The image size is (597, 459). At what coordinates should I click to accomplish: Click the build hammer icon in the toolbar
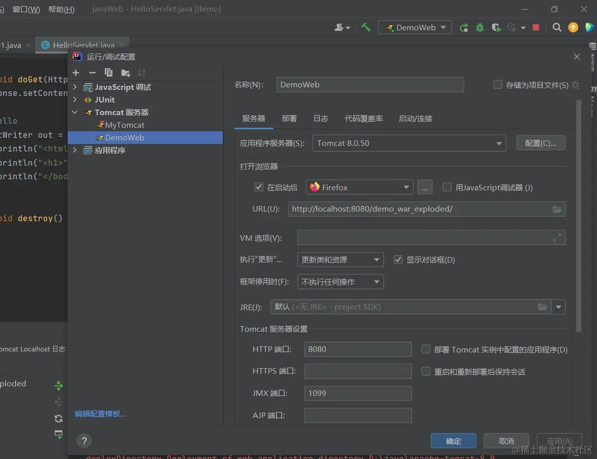[x=366, y=27]
